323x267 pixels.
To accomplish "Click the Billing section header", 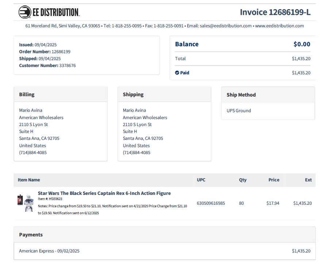I will click(x=61, y=94).
